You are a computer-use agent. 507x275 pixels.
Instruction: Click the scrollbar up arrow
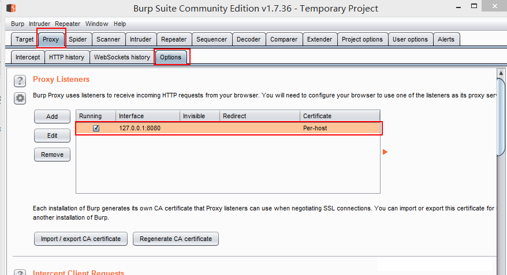click(501, 73)
